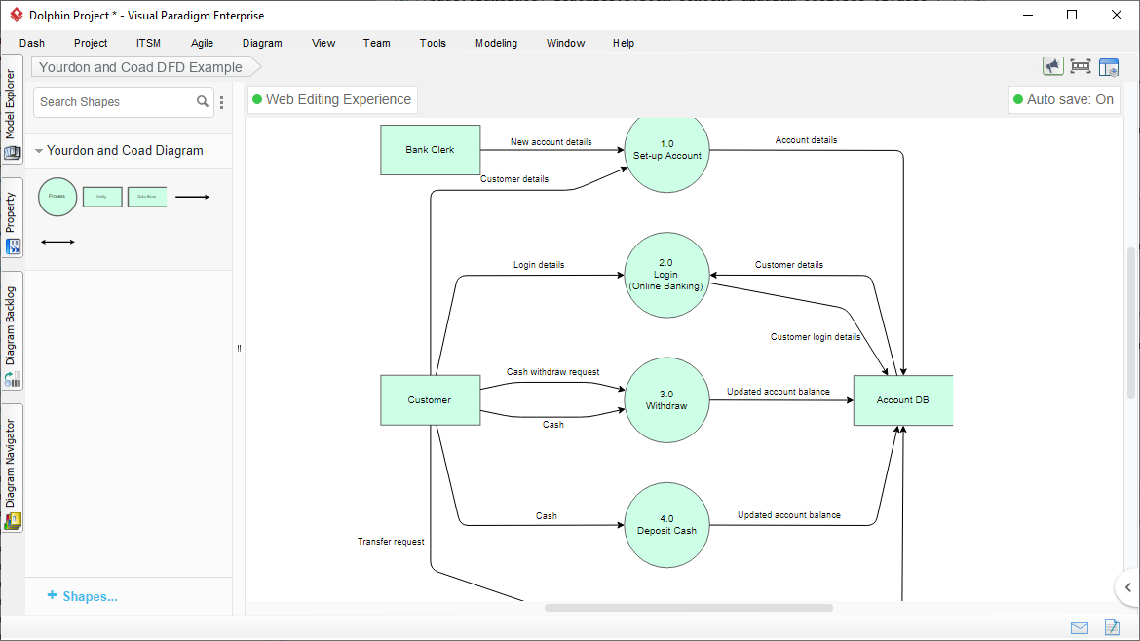The width and height of the screenshot is (1140, 641).
Task: Click the vertical scrollbar thumb
Action: 1130,323
